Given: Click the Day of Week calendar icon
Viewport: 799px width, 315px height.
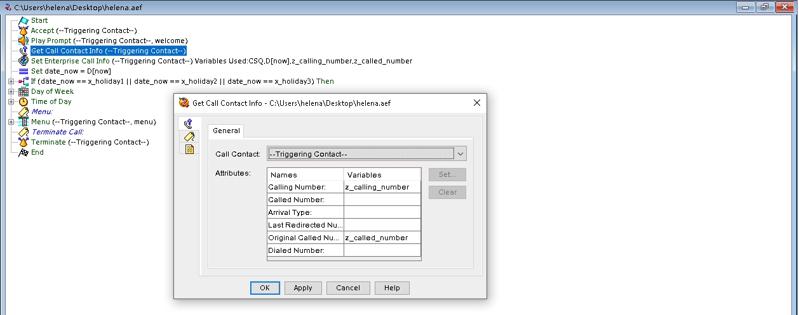Looking at the screenshot, I should 23,91.
